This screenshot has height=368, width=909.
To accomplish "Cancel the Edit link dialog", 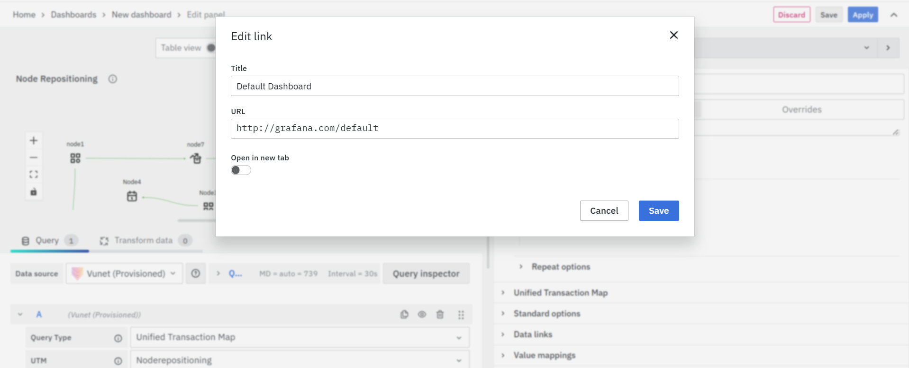I will click(604, 210).
